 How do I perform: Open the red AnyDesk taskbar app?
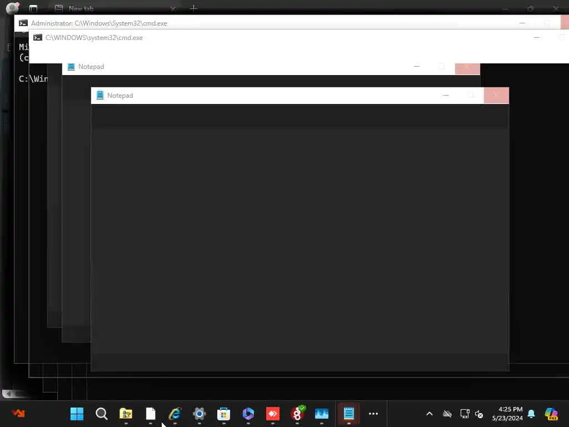(x=272, y=414)
